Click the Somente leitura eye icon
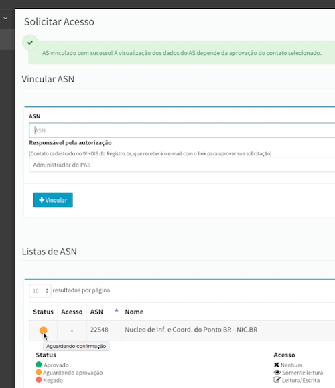335x388 pixels. coord(277,373)
